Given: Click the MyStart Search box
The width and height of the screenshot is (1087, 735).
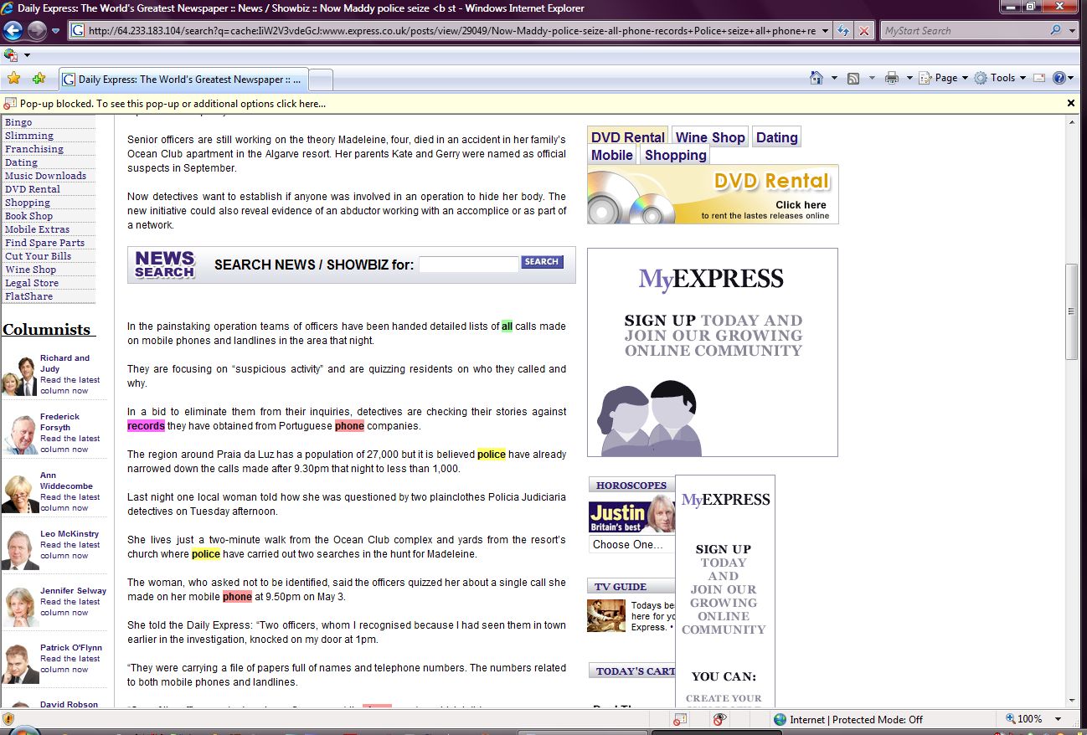Looking at the screenshot, I should point(963,31).
